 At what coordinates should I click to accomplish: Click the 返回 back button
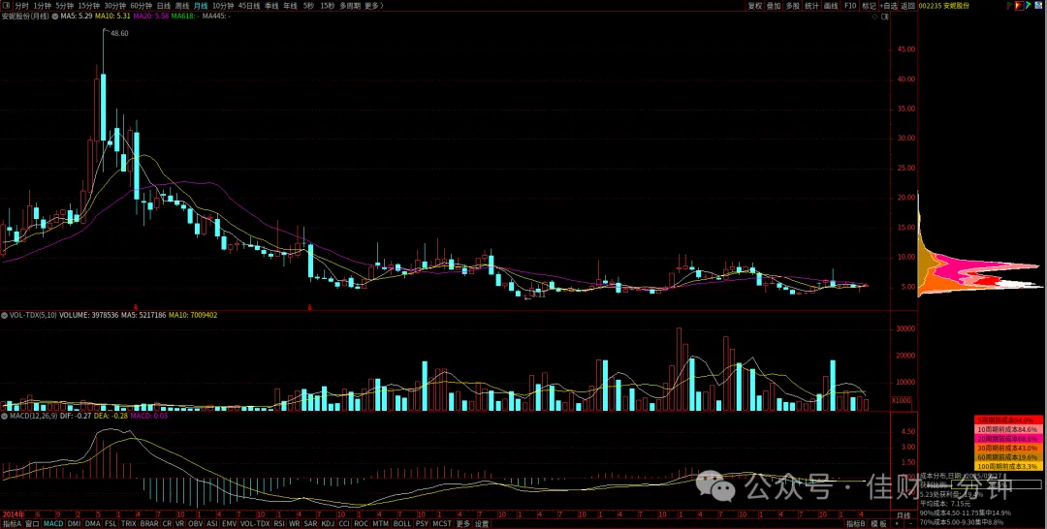(907, 6)
